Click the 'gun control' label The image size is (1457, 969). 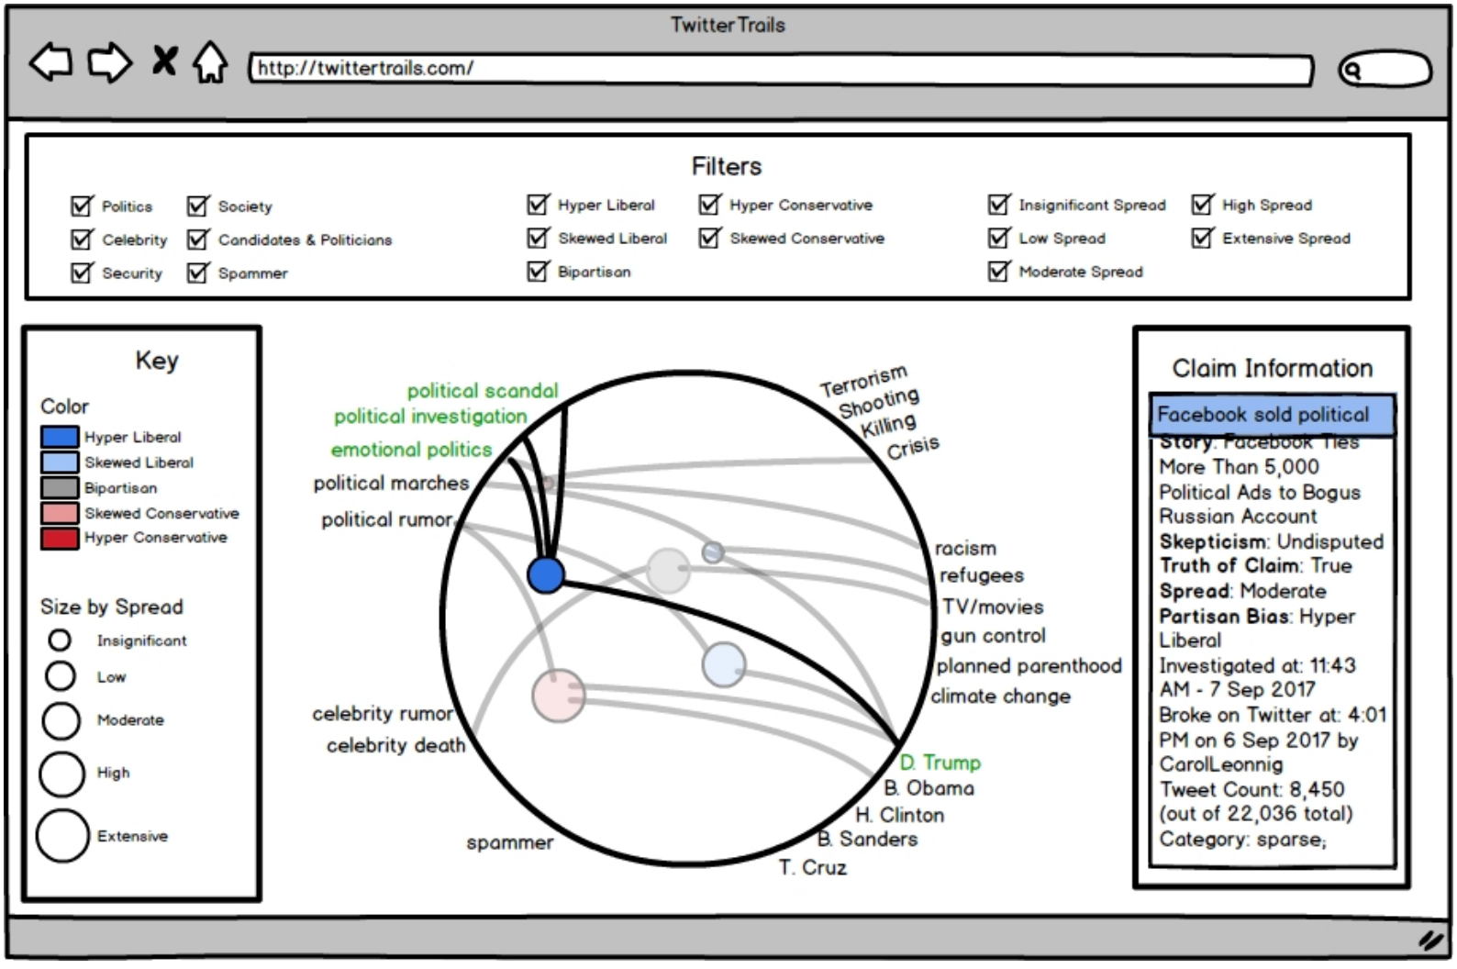point(993,636)
